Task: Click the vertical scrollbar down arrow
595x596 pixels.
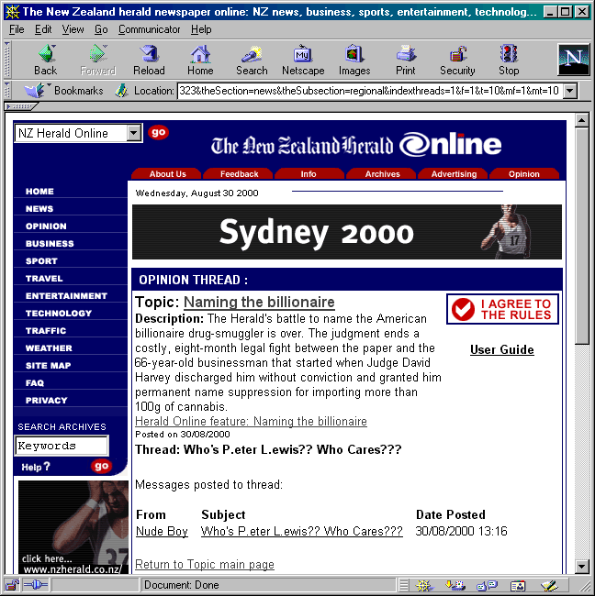Action: 581,567
